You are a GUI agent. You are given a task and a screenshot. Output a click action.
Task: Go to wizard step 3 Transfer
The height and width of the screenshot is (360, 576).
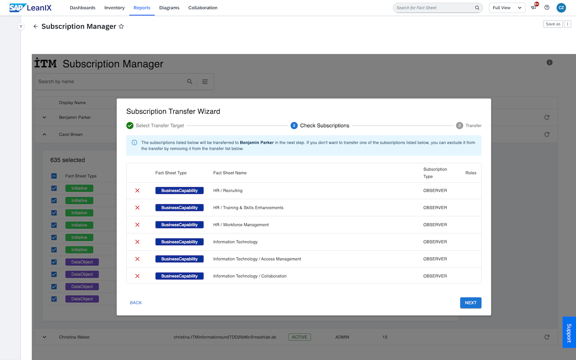point(468,126)
